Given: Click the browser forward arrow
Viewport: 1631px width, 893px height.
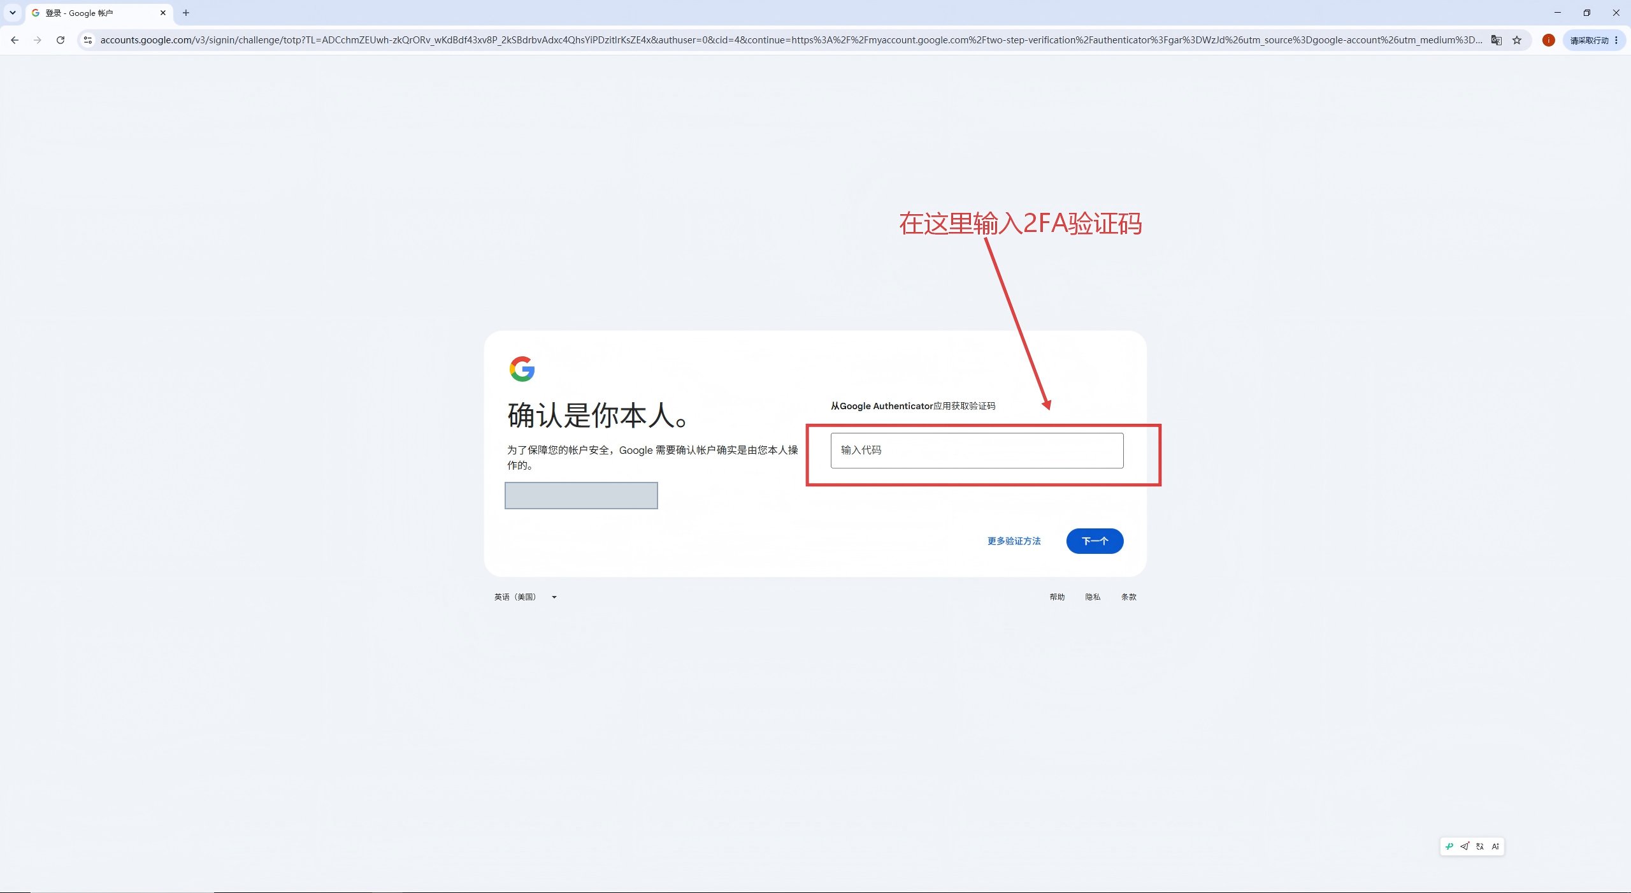Looking at the screenshot, I should (x=37, y=40).
